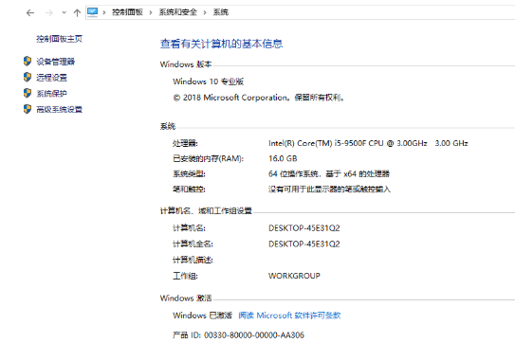
Task: Click the 计算机全名 label
Action: pos(193,244)
